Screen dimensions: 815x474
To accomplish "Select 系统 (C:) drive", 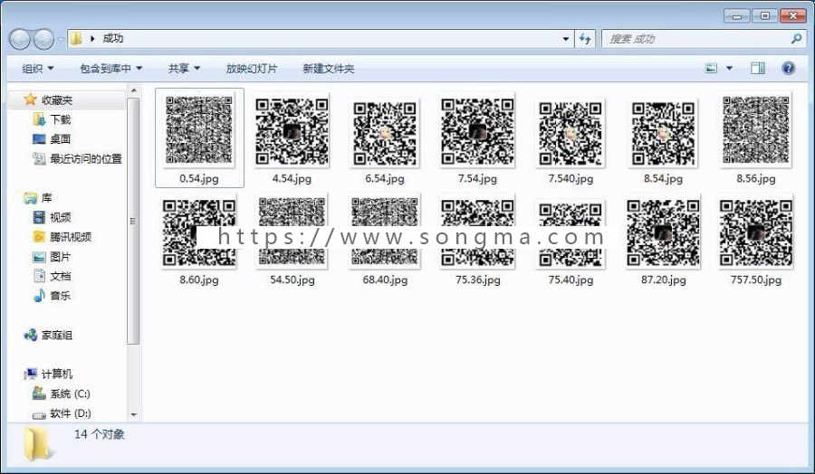I will coord(70,394).
